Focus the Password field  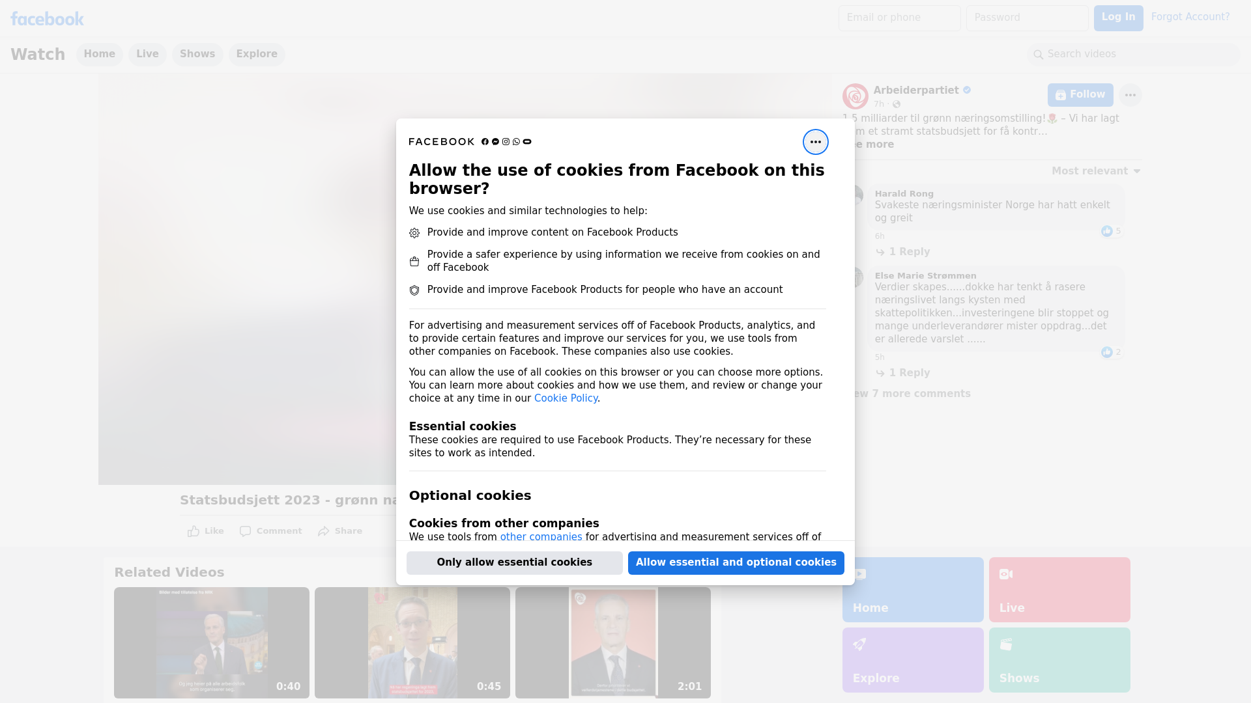tap(1027, 18)
